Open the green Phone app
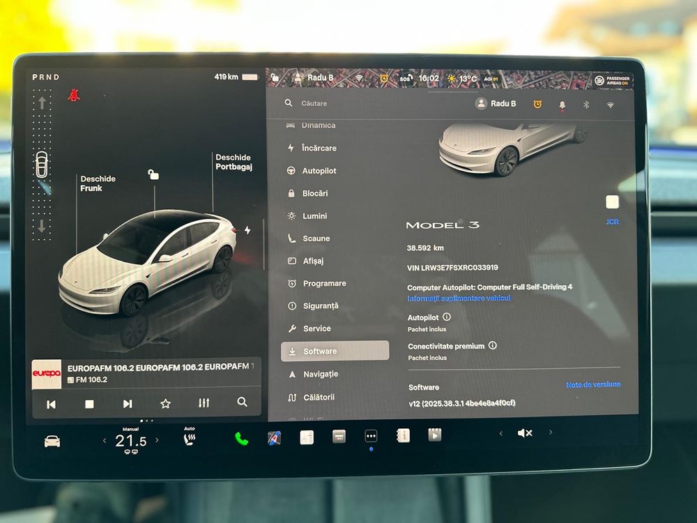 click(x=241, y=439)
